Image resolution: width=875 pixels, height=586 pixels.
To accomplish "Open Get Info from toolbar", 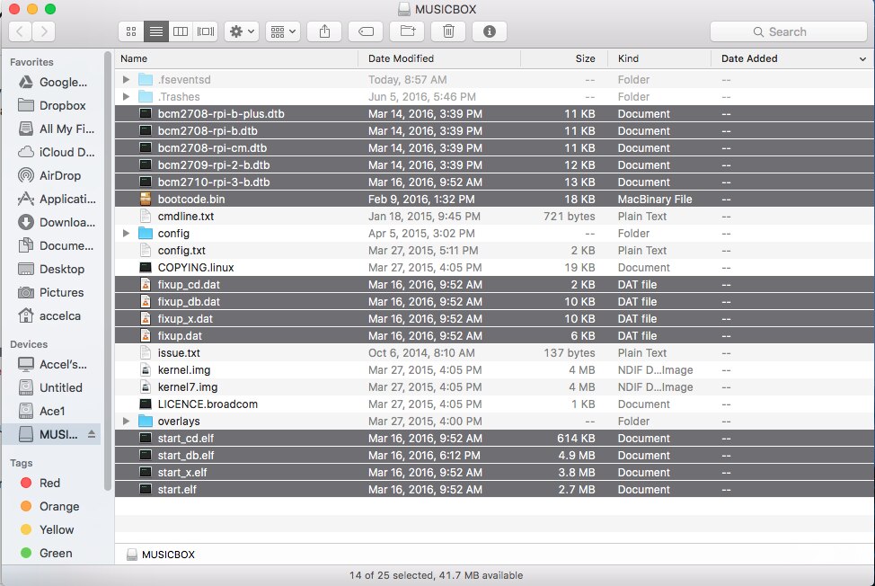I will tap(490, 31).
